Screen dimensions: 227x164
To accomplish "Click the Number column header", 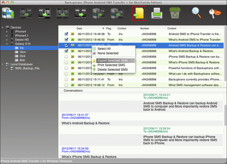I will tap(145, 28).
